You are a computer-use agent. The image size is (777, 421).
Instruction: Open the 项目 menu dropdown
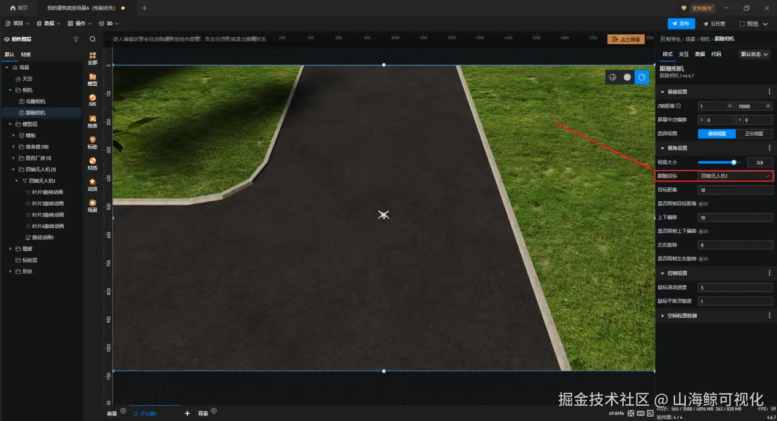tap(18, 23)
